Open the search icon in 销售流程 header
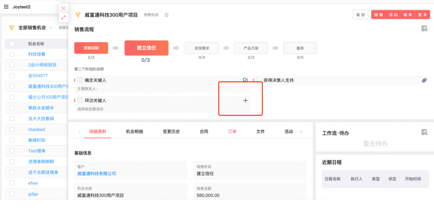 (424, 29)
